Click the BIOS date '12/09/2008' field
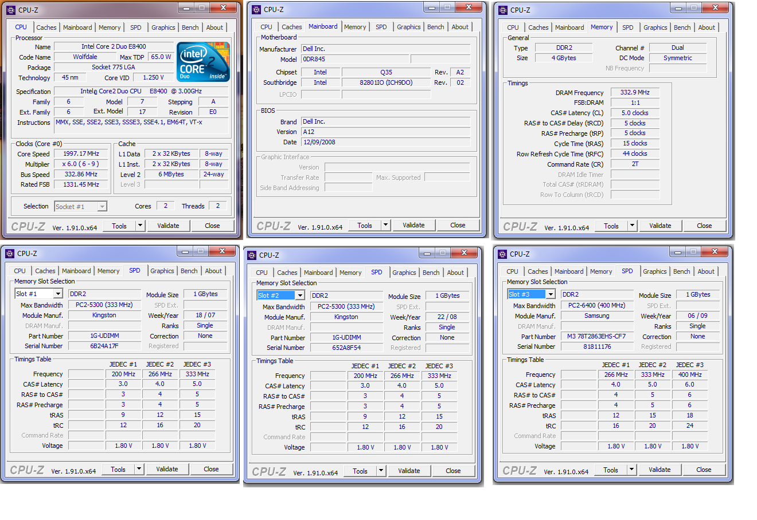Viewport: 757px width, 520px height. tap(386, 142)
